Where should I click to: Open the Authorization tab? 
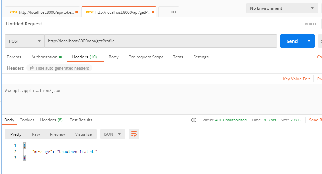coord(44,57)
